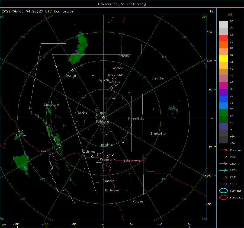The image size is (244, 228).
Task: Select the ThreeHills label
Action: coord(136,118)
